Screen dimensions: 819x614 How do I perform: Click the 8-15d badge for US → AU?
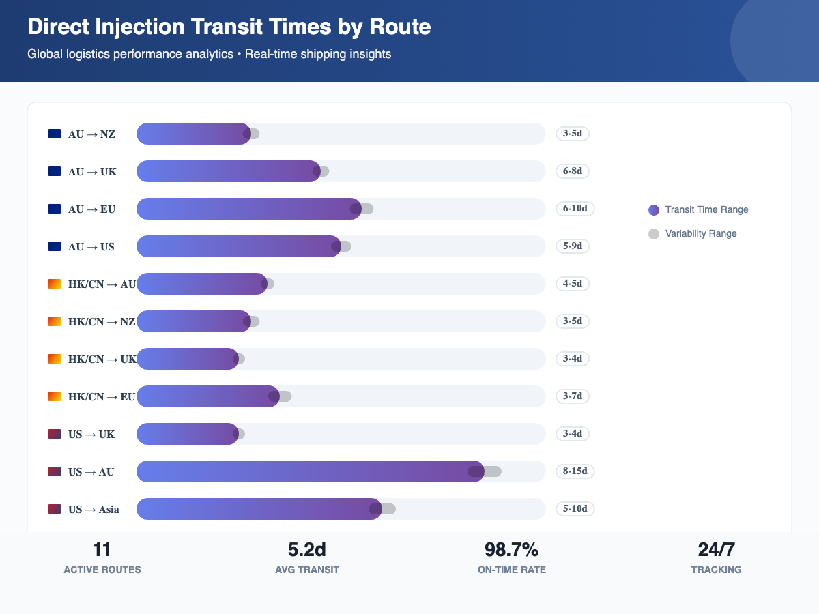point(575,471)
